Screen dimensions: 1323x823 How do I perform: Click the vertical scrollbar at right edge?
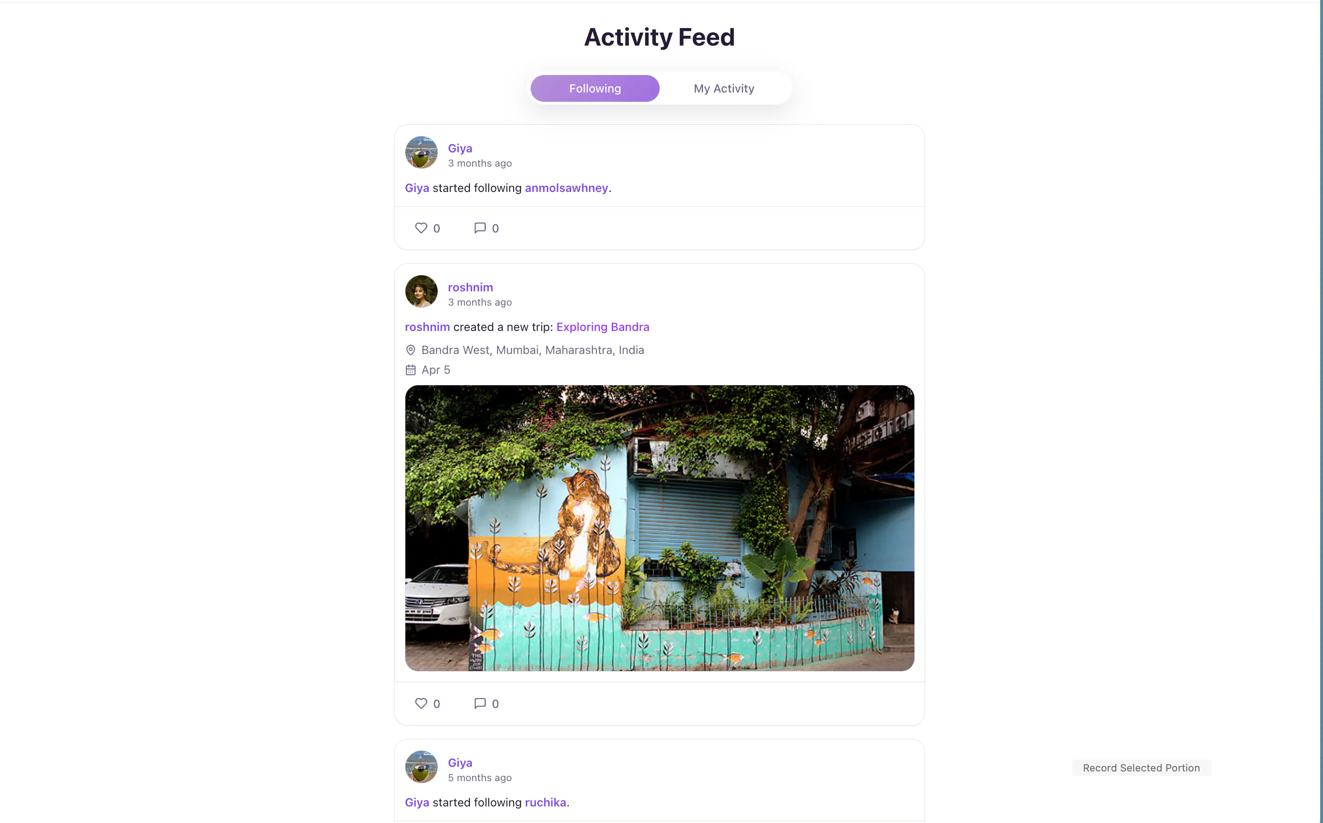tap(1321, 411)
